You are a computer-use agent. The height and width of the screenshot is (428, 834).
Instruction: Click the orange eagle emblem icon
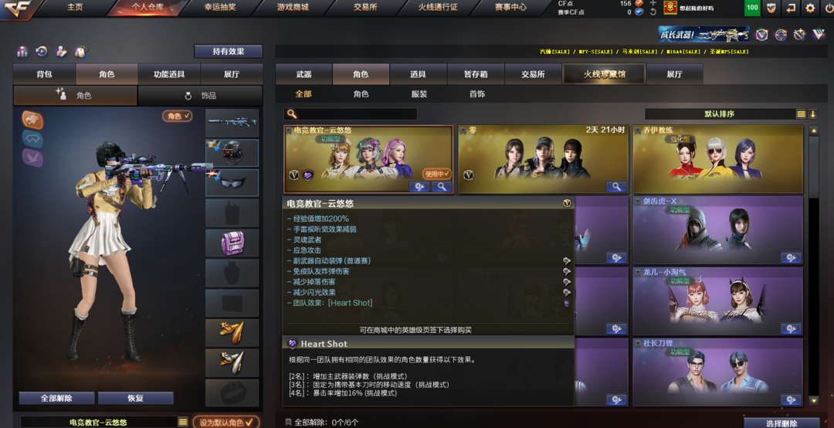[32, 120]
